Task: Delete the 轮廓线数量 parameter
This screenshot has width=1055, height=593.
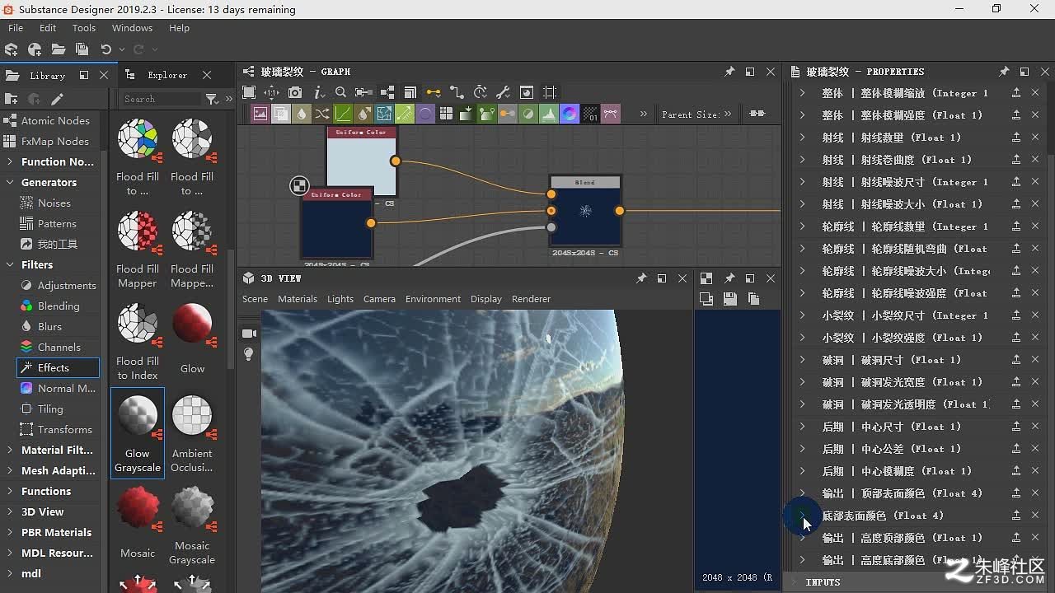Action: (x=1035, y=226)
